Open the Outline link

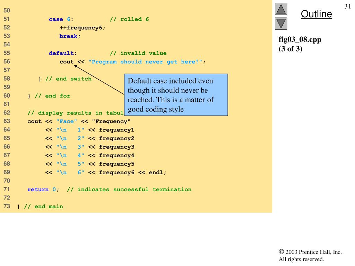click(x=316, y=14)
